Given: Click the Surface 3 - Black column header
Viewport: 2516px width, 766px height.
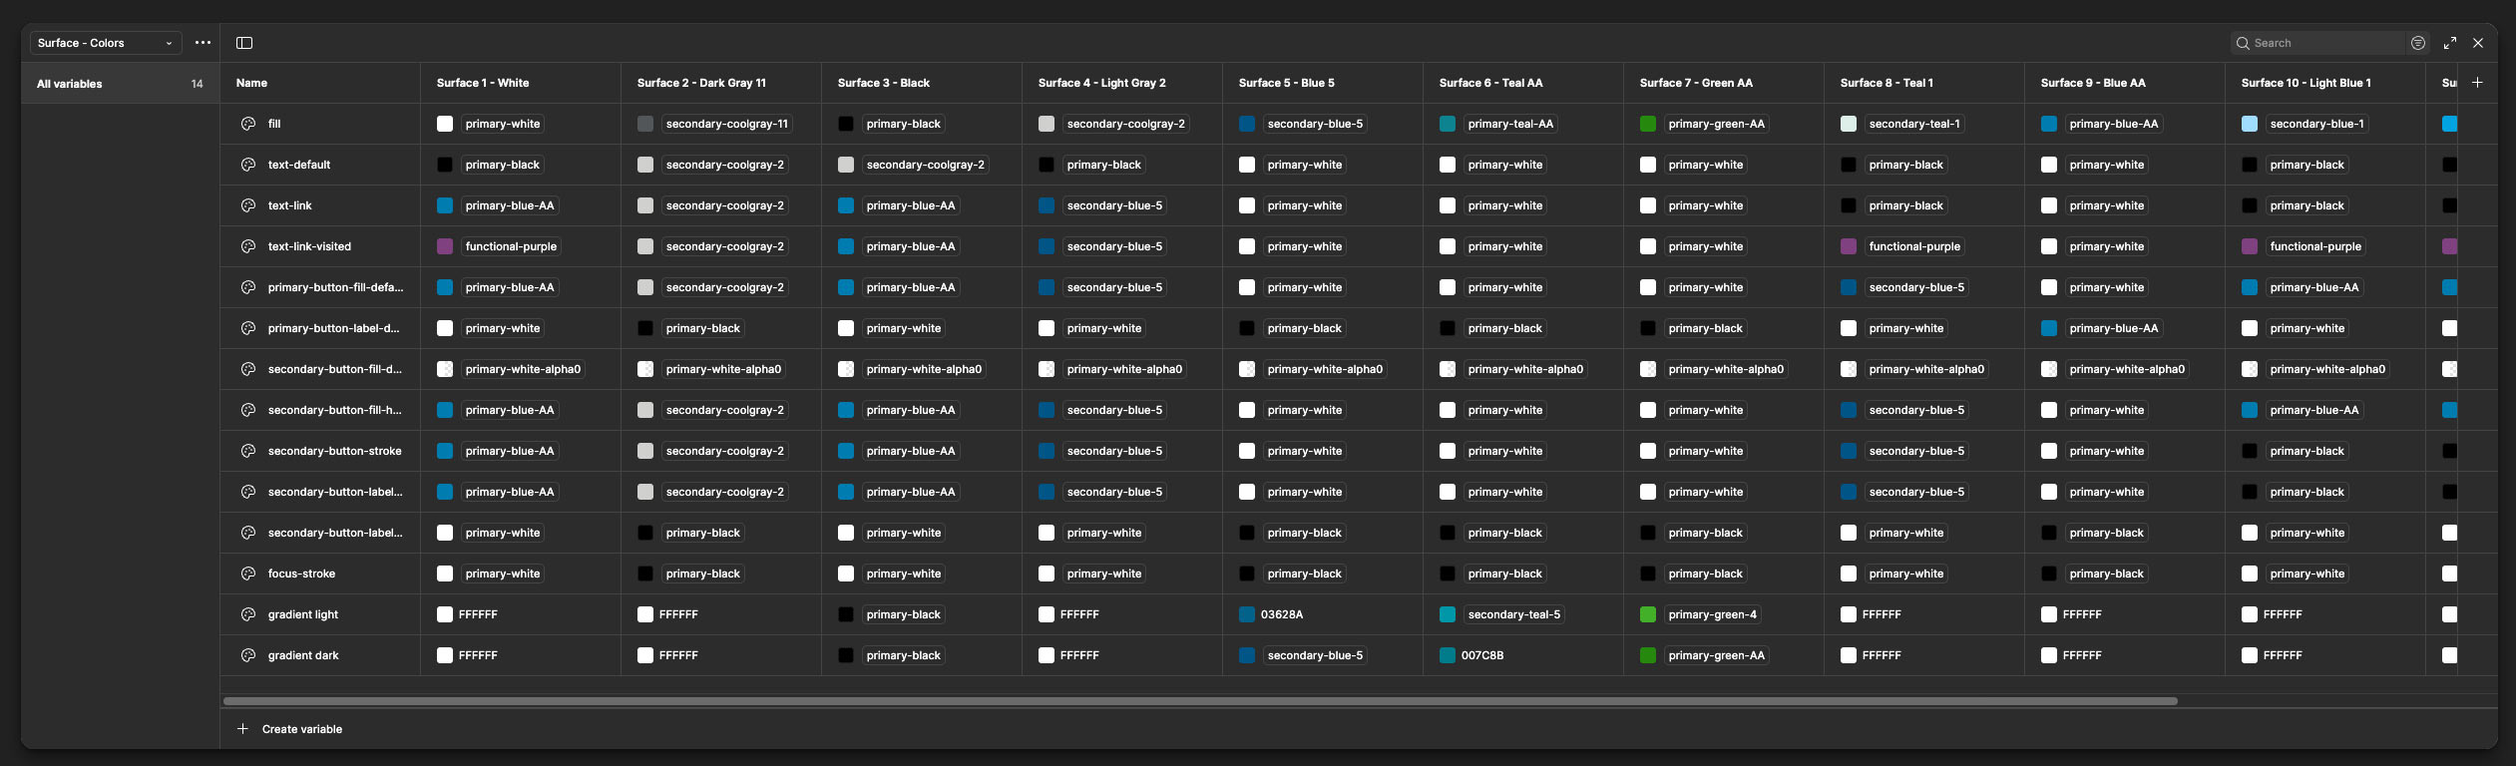Looking at the screenshot, I should [883, 83].
